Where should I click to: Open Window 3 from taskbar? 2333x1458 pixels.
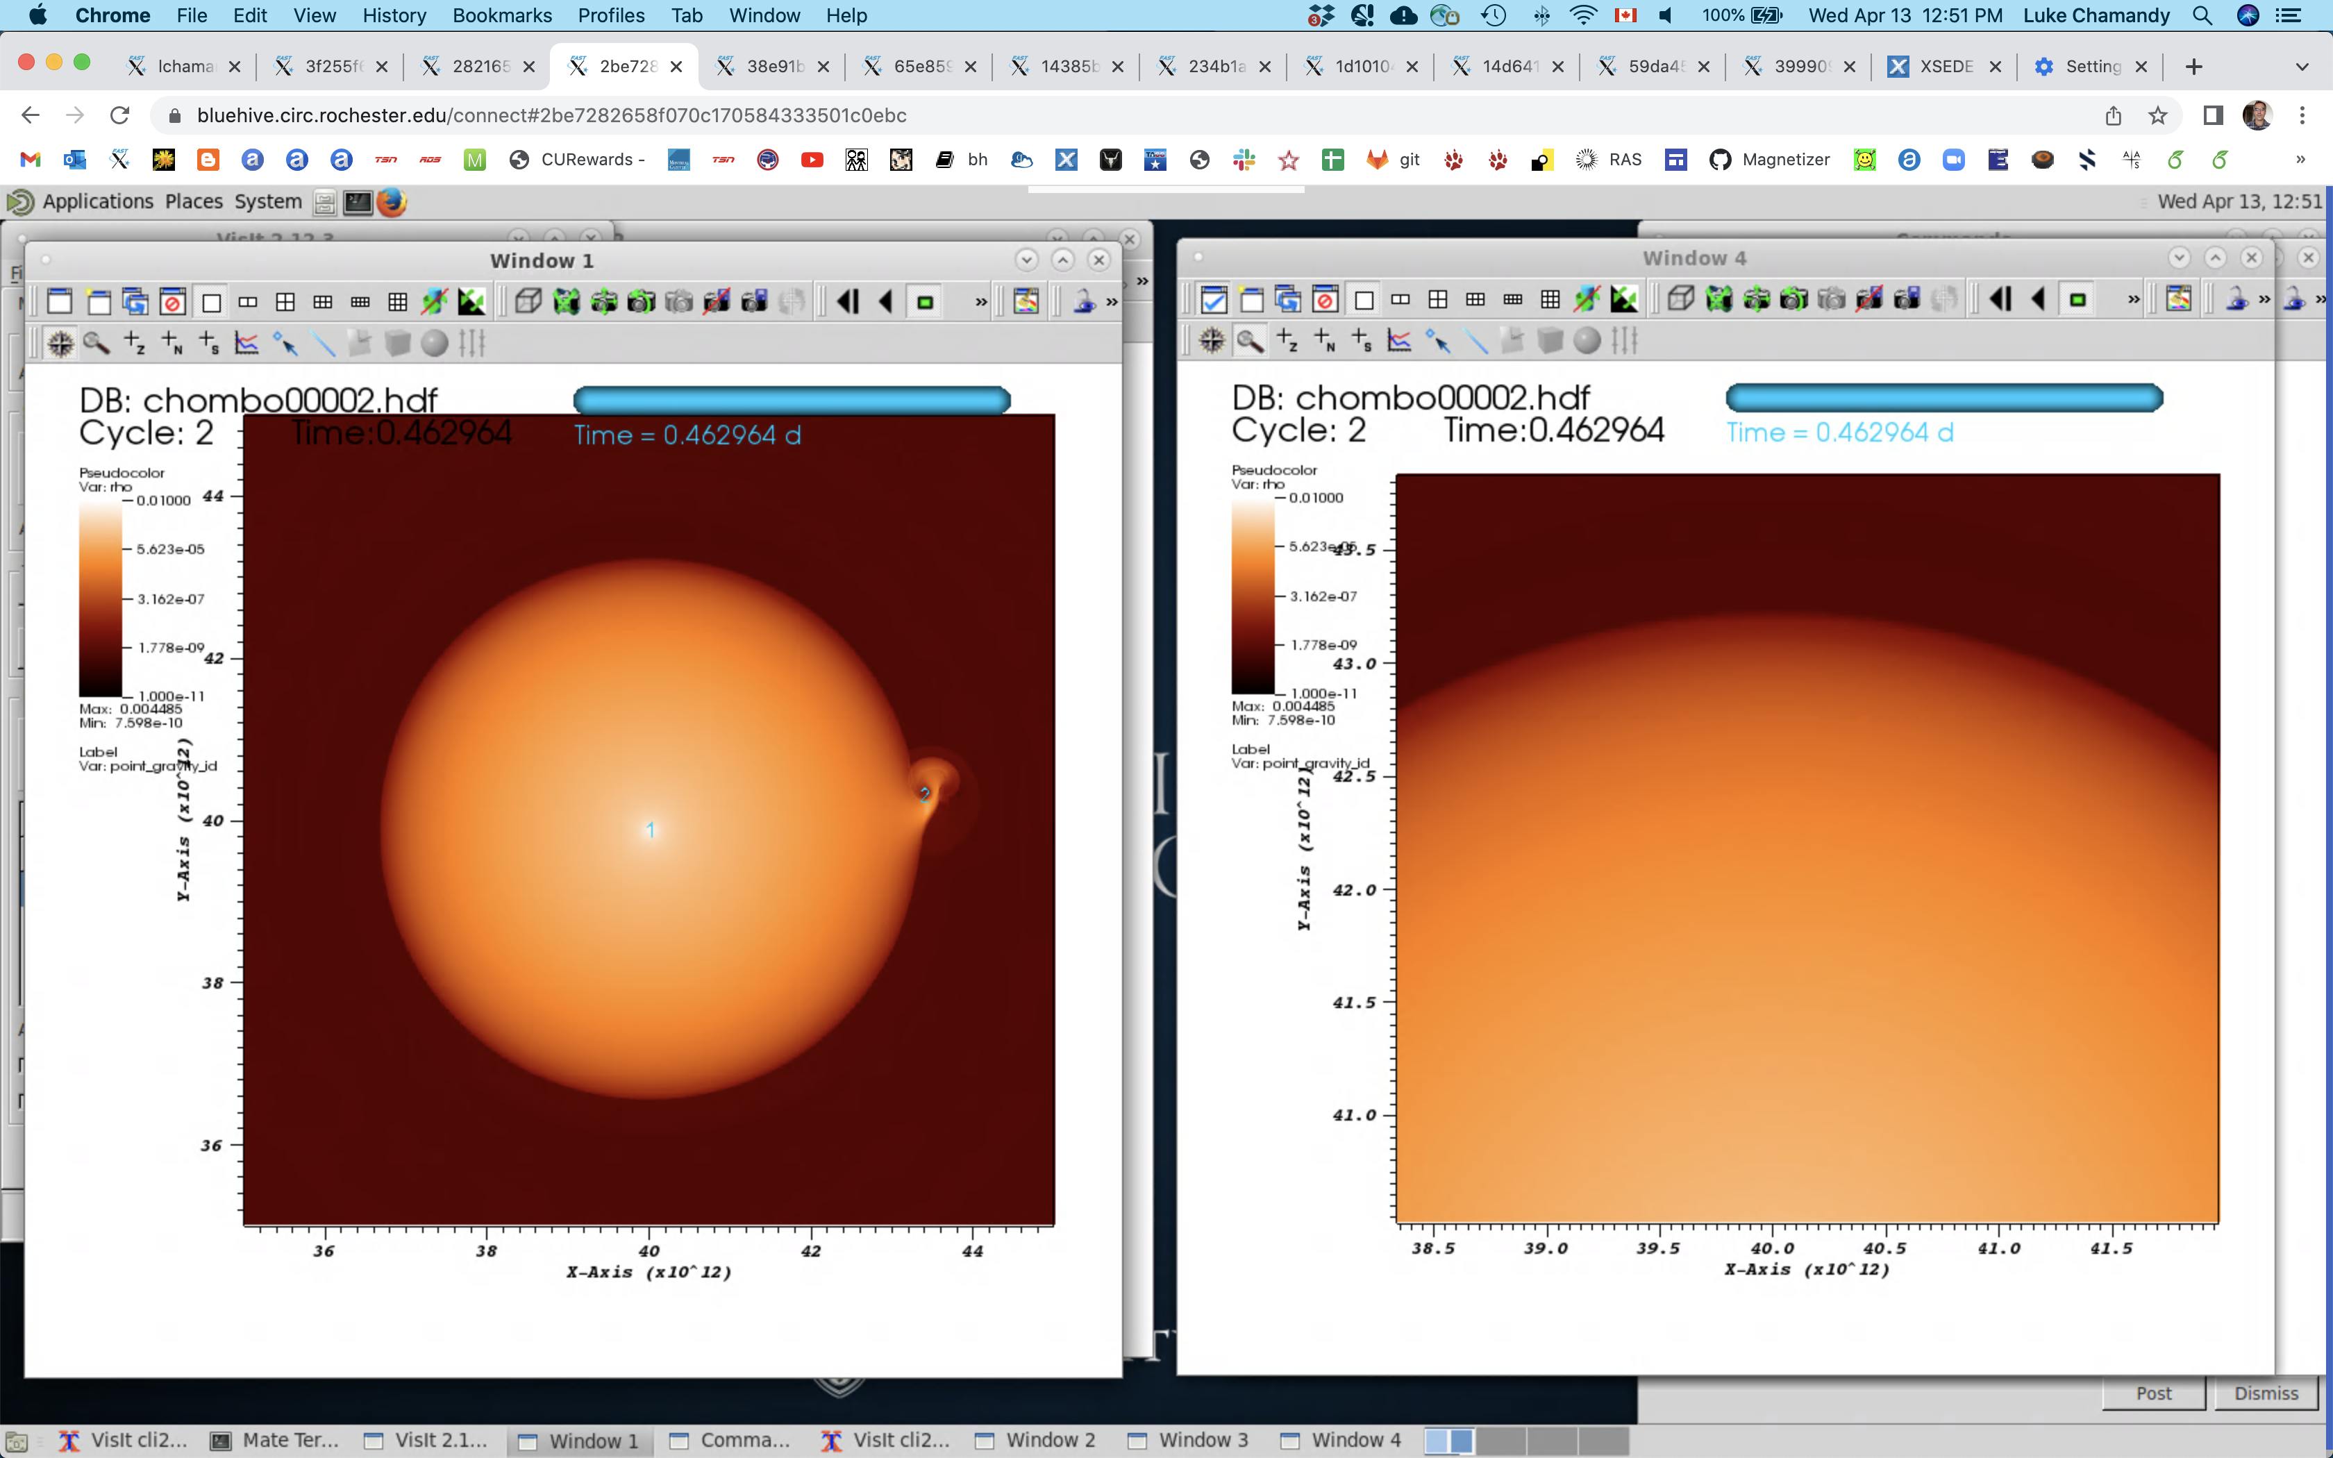[x=1189, y=1440]
